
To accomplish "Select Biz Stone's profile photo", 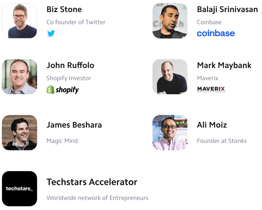I will pyautogui.click(x=19, y=21).
